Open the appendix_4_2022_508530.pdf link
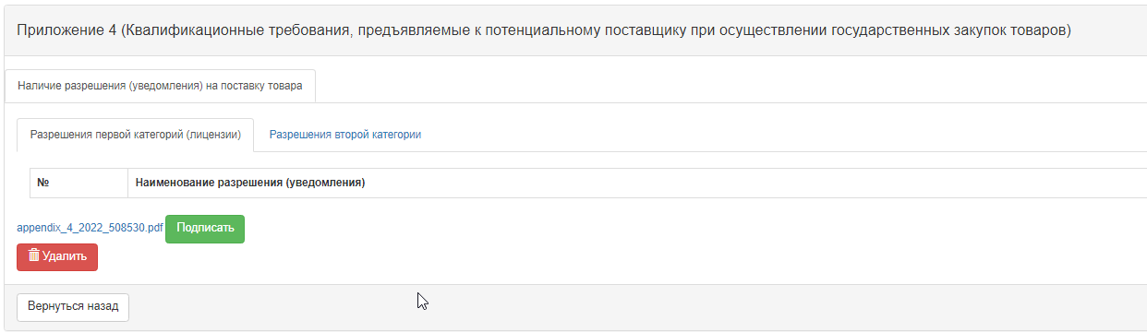Image resolution: width=1147 pixels, height=332 pixels. point(90,227)
